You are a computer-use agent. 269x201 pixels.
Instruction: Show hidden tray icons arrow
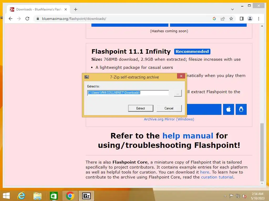[225, 196]
